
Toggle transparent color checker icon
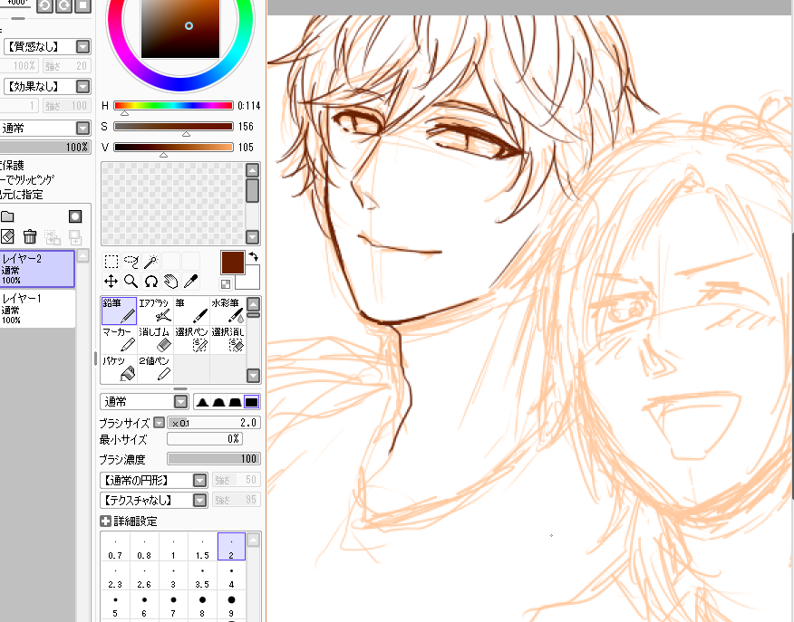coord(226,283)
